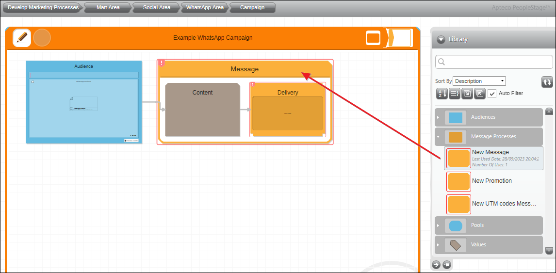The width and height of the screenshot is (556, 273).
Task: Click in the Library search field
Action: click(x=494, y=62)
